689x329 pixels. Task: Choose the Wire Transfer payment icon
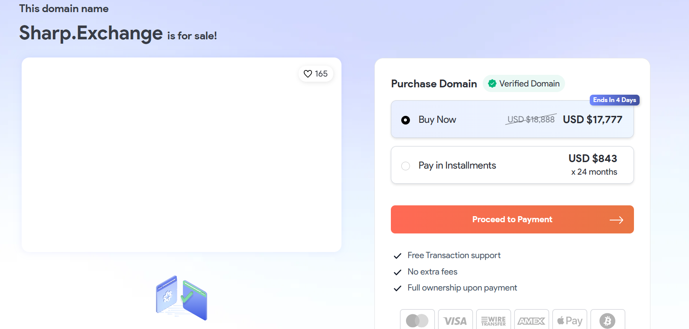pyautogui.click(x=493, y=320)
